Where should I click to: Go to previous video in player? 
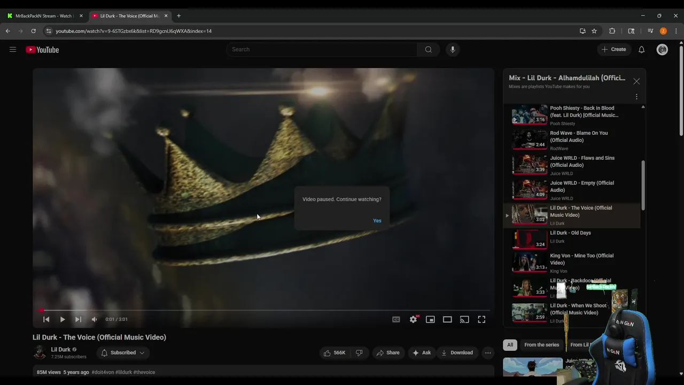[46, 319]
